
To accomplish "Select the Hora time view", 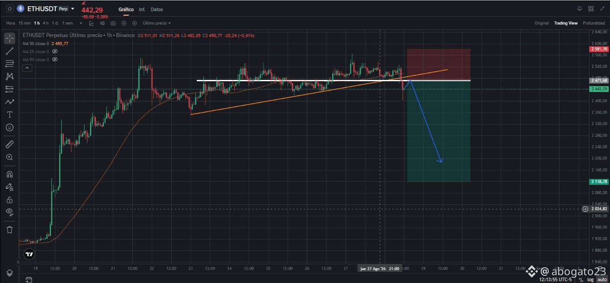I will click(11, 23).
